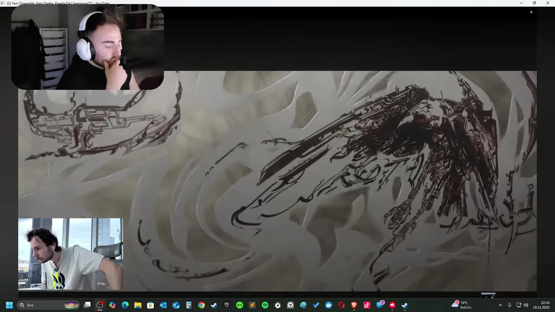Open the Steam icon next to Chrome
The width and height of the screenshot is (555, 312).
[214, 305]
